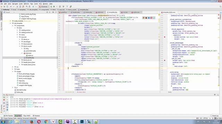Click red color swatch beside border-bottom line
222x124 pixels.
164,37
